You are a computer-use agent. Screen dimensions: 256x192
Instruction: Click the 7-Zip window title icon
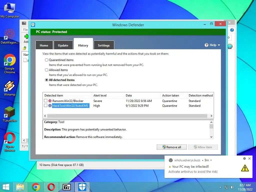pos(24,23)
